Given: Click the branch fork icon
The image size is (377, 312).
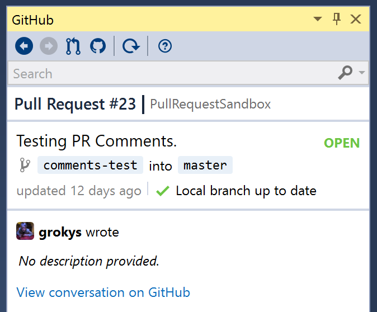Looking at the screenshot, I should (25, 165).
